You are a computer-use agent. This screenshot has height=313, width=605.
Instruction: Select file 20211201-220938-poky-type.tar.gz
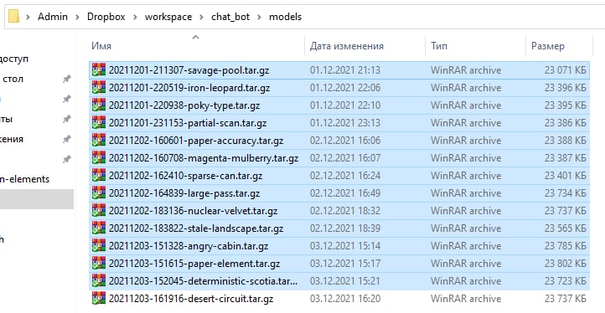(184, 105)
